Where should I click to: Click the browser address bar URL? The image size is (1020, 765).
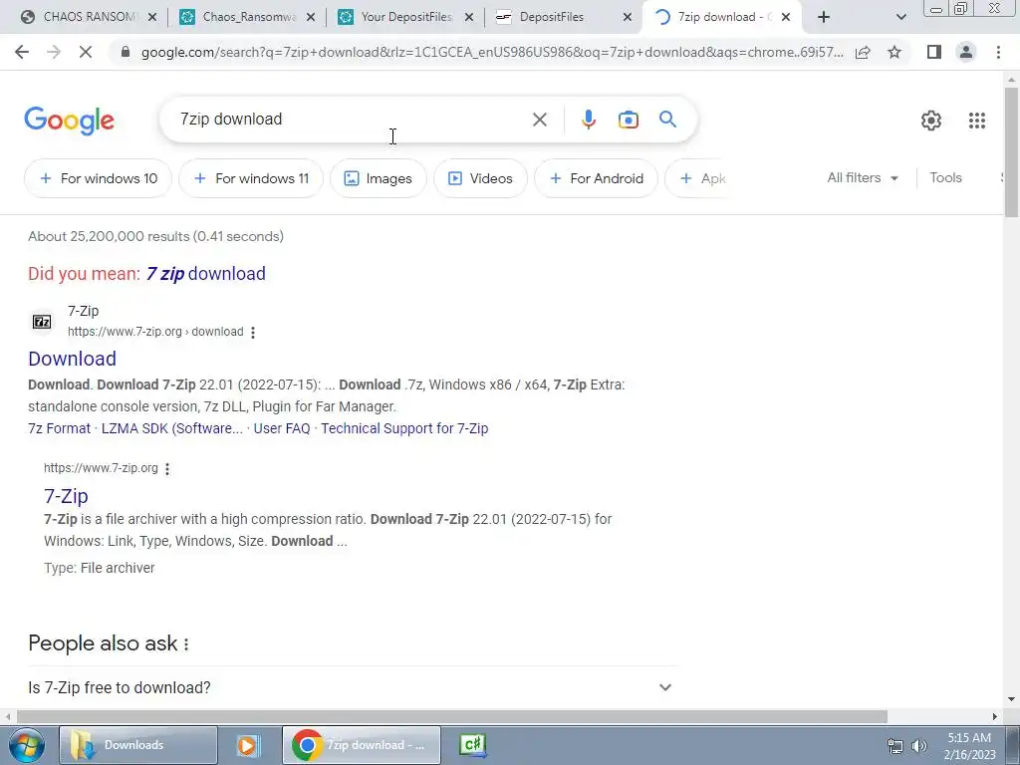pos(492,52)
